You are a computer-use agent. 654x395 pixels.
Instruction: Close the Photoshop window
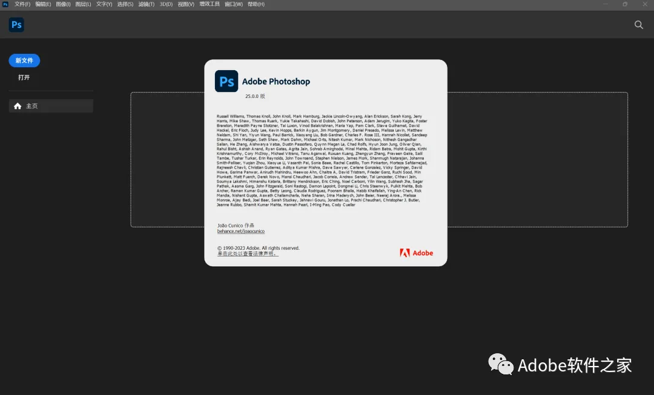coord(645,4)
